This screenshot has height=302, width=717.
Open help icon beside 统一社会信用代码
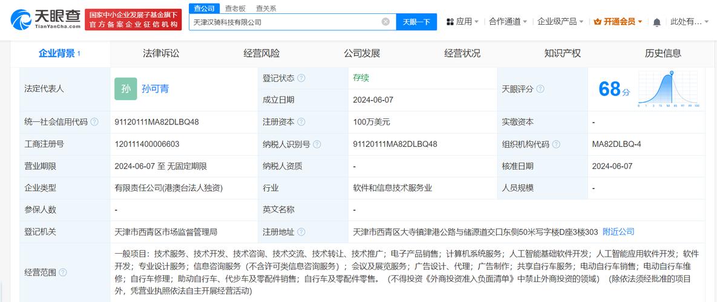(x=94, y=122)
